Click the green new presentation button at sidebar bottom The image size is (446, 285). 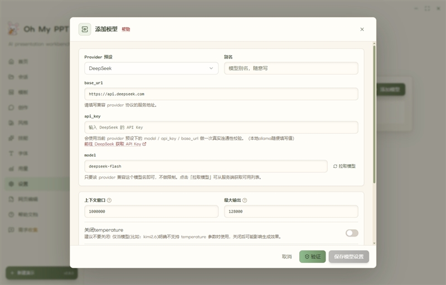click(x=41, y=273)
